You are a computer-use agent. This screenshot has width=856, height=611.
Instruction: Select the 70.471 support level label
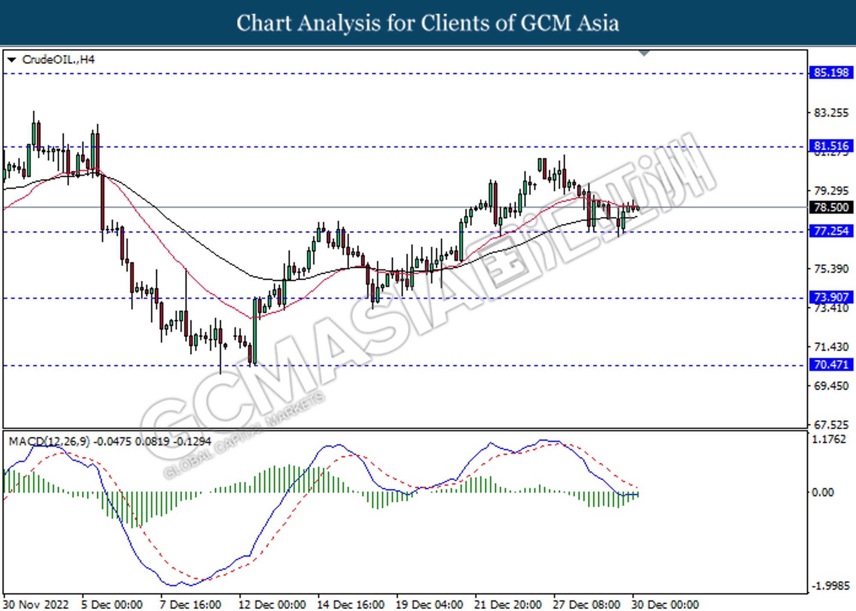pyautogui.click(x=831, y=365)
